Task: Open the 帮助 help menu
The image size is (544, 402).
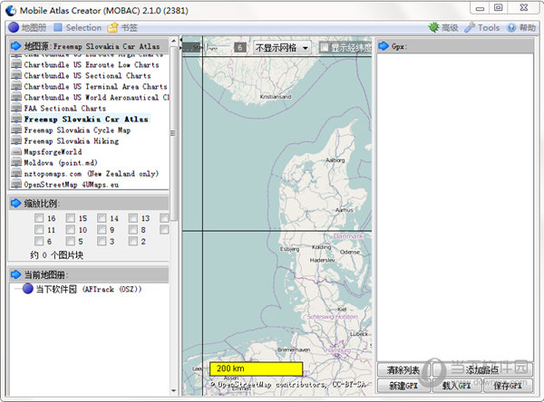Action: point(521,27)
